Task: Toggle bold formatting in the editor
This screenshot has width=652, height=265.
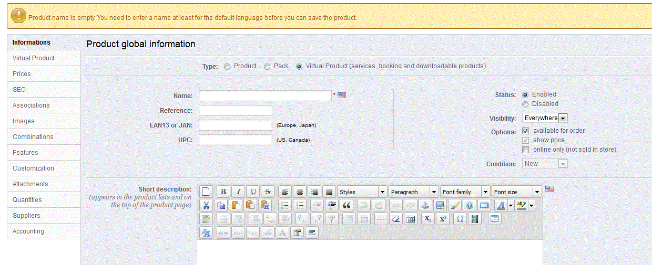Action: [x=223, y=192]
